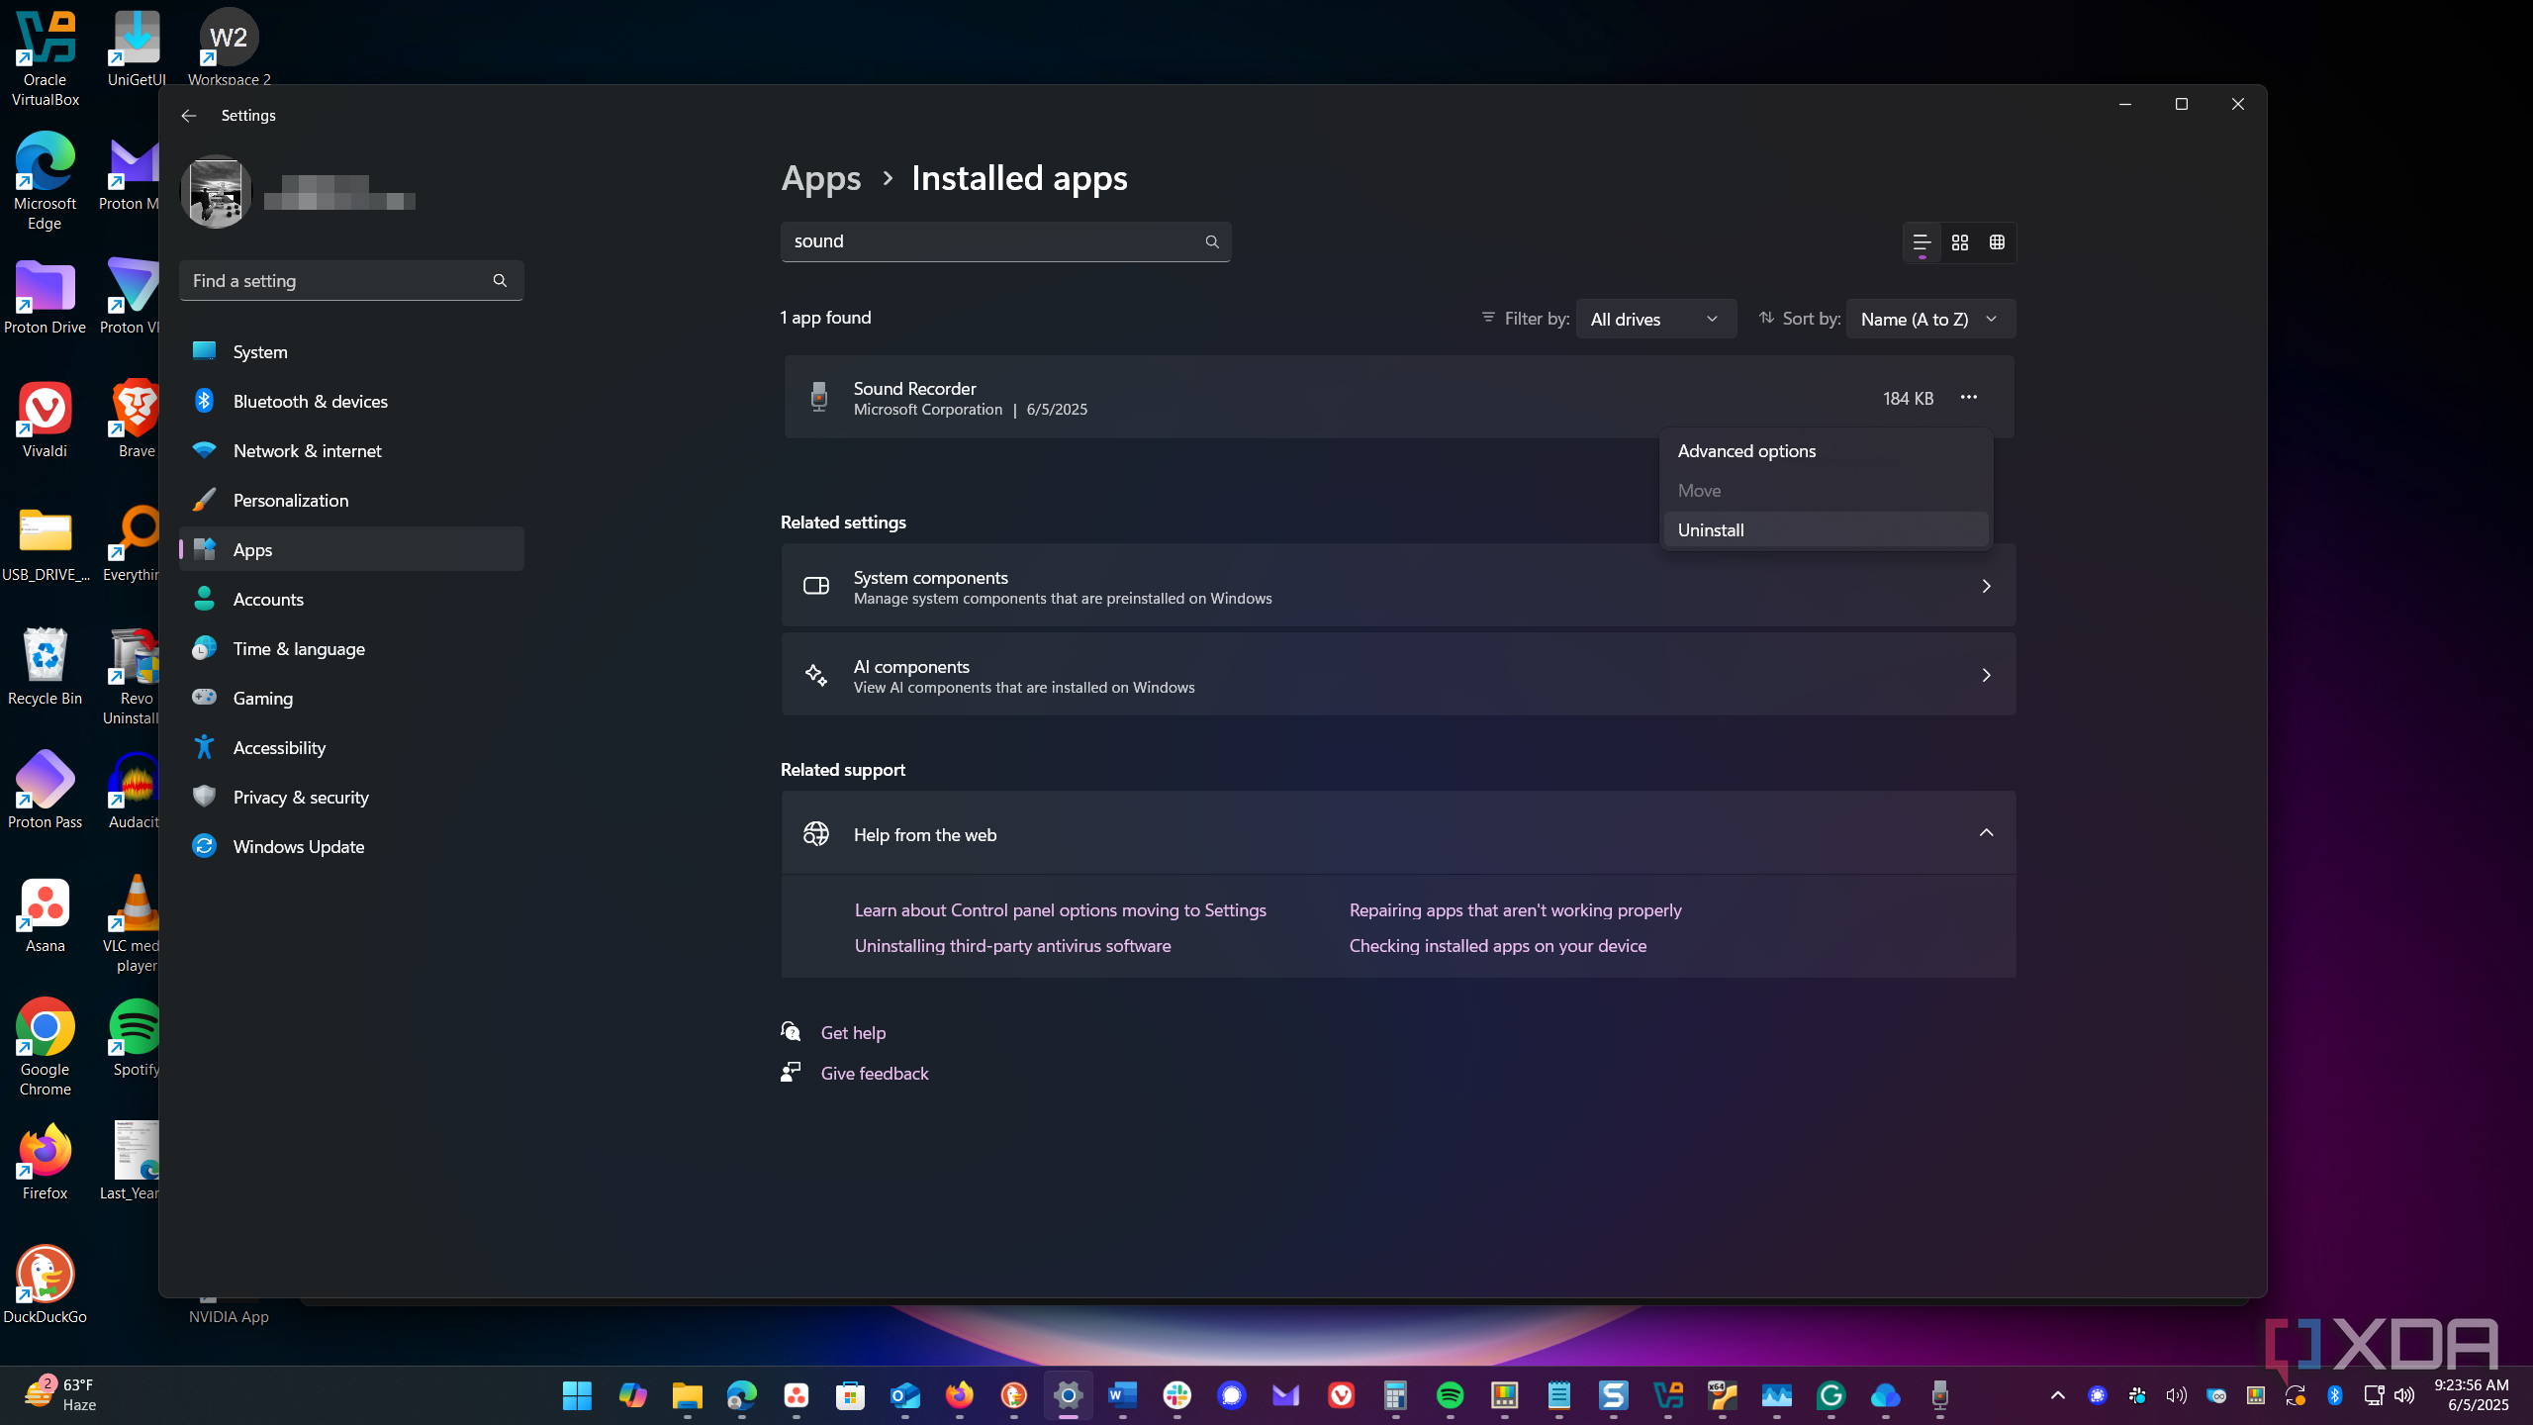The width and height of the screenshot is (2533, 1425).
Task: Go back using the Settings back arrow
Action: coord(189,116)
